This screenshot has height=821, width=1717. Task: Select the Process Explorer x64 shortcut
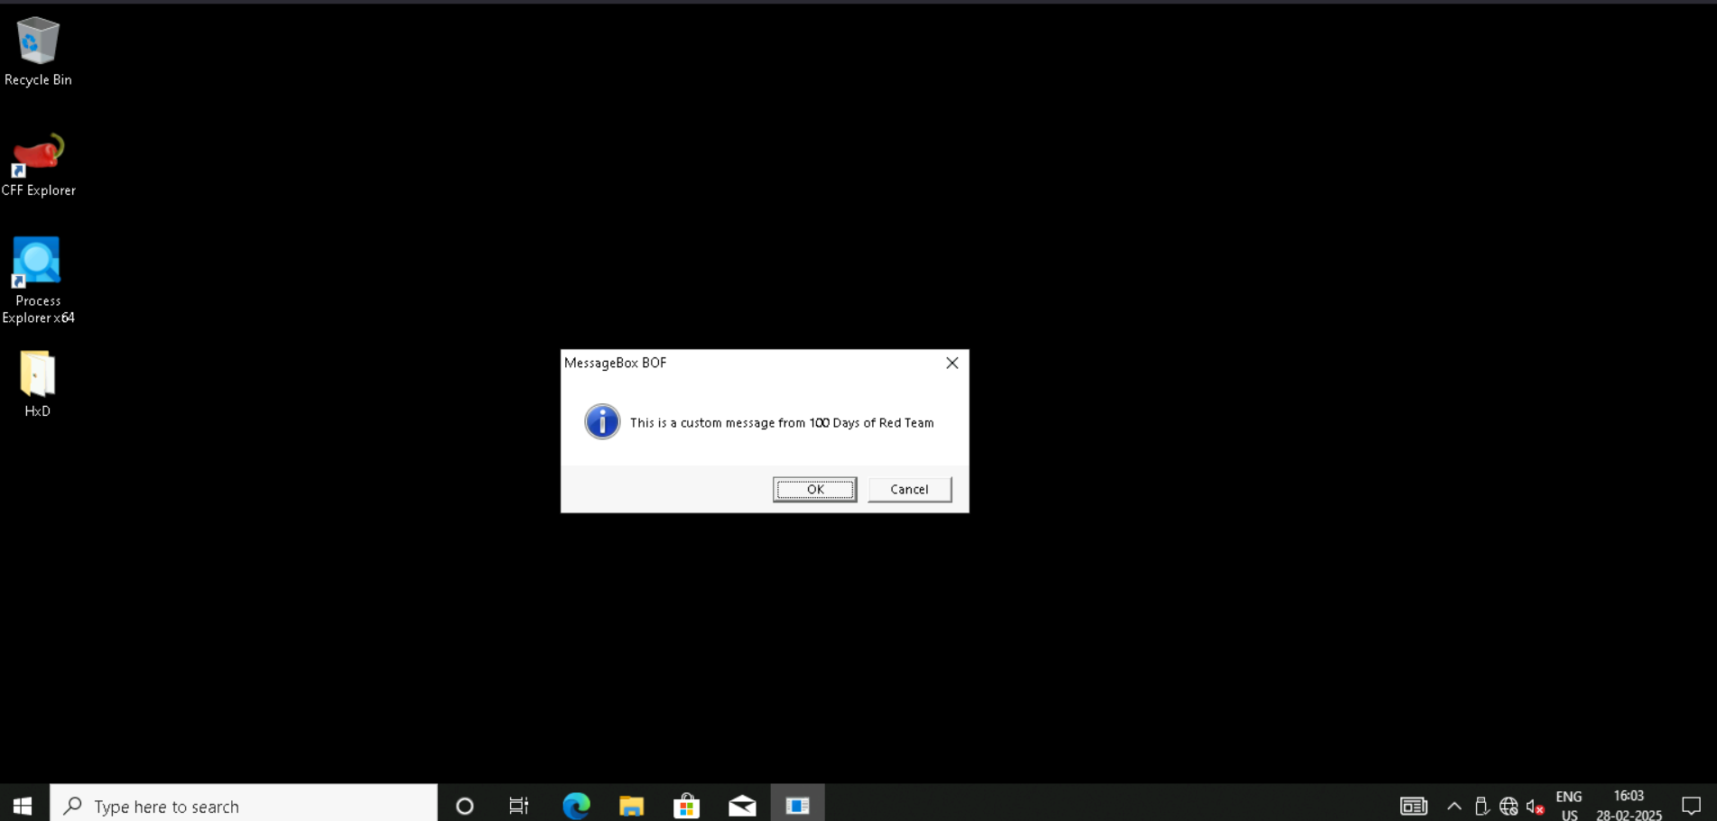(38, 280)
